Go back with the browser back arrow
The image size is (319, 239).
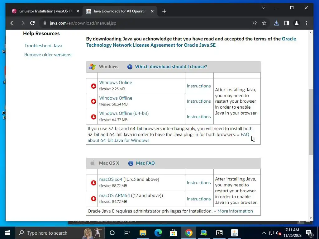(12, 23)
